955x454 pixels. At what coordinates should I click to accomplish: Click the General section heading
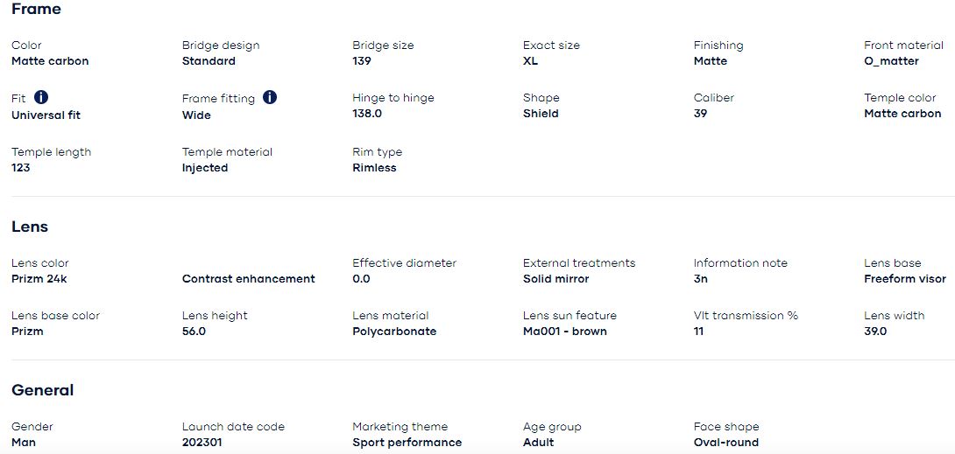[x=43, y=390]
